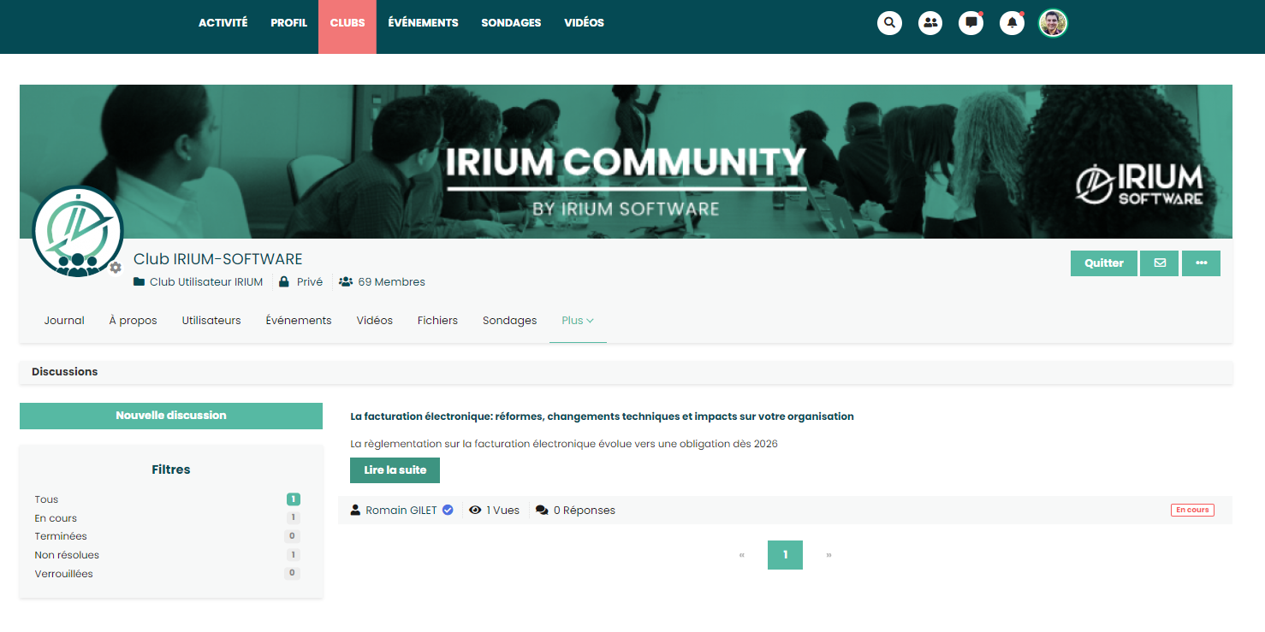Screen dimensions: 1265x632
Task: Open the messages chat bubble icon
Action: [971, 23]
